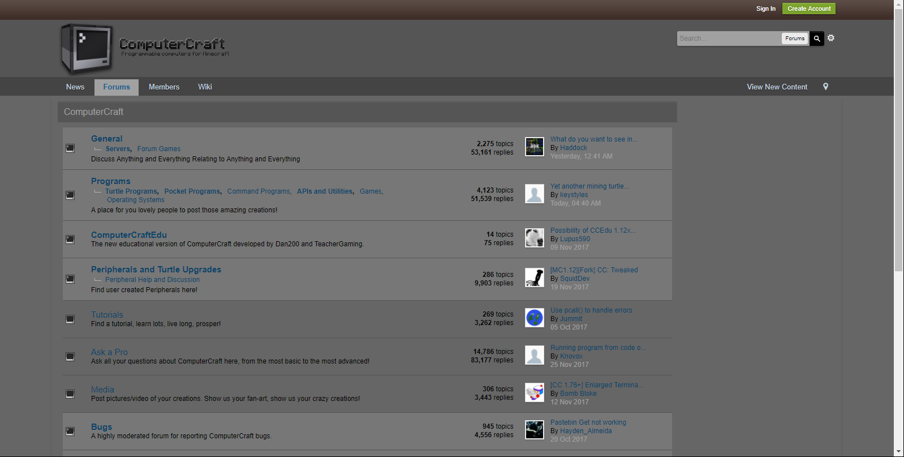Image resolution: width=904 pixels, height=457 pixels.
Task: Switch to the Members tab
Action: click(x=164, y=87)
